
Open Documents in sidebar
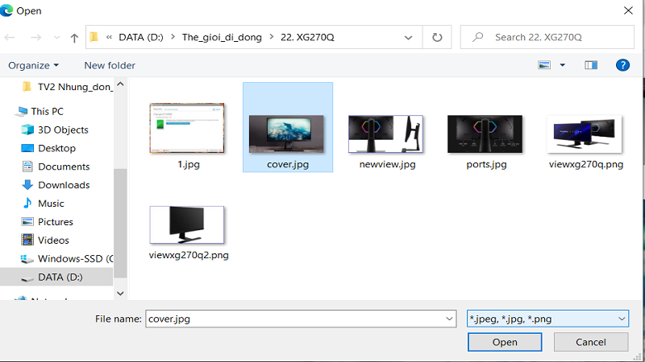pyautogui.click(x=56, y=167)
